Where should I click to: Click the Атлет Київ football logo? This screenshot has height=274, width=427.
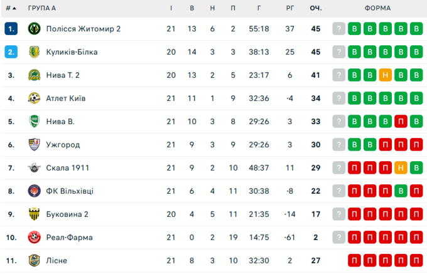click(x=35, y=98)
